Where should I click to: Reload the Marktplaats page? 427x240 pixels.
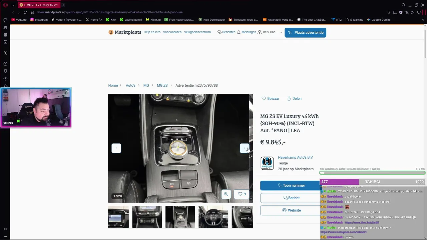(25, 12)
